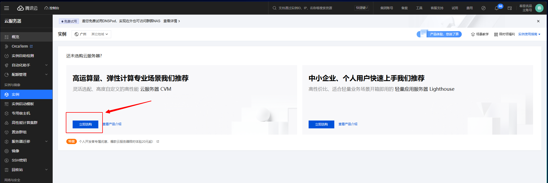The image size is (548, 183).
Task: Expand the 实例使用指南 dropdown
Action: 529,34
